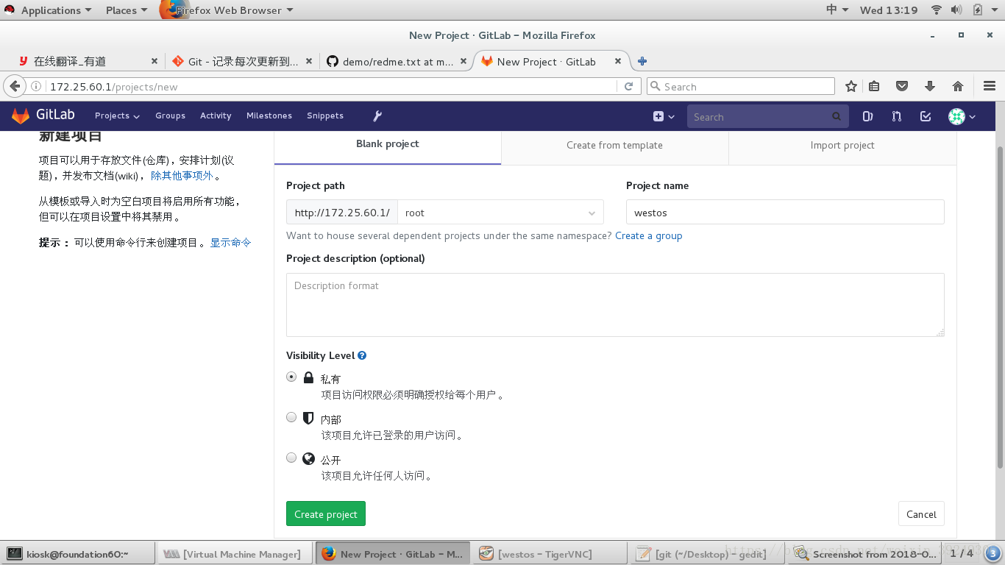
Task: Click the 显示命令 show command link
Action: coord(231,242)
